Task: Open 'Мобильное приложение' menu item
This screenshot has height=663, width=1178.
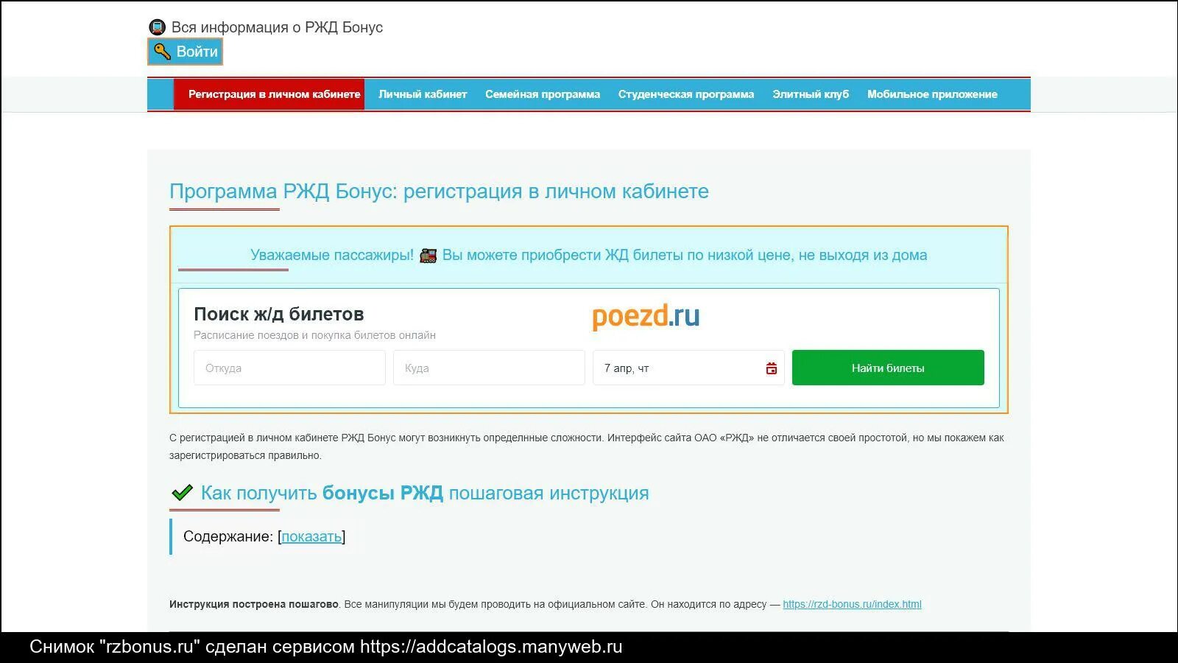Action: coord(932,94)
